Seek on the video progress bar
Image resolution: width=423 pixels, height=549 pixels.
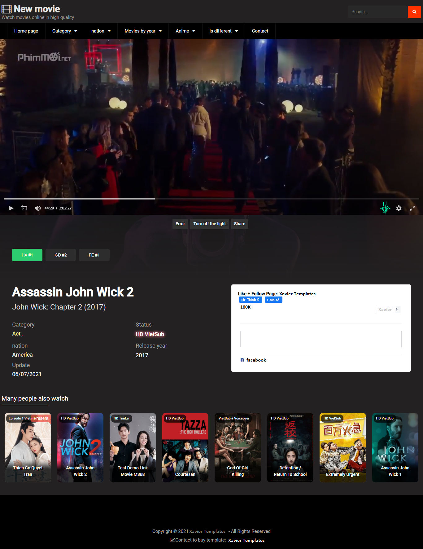[x=211, y=199]
